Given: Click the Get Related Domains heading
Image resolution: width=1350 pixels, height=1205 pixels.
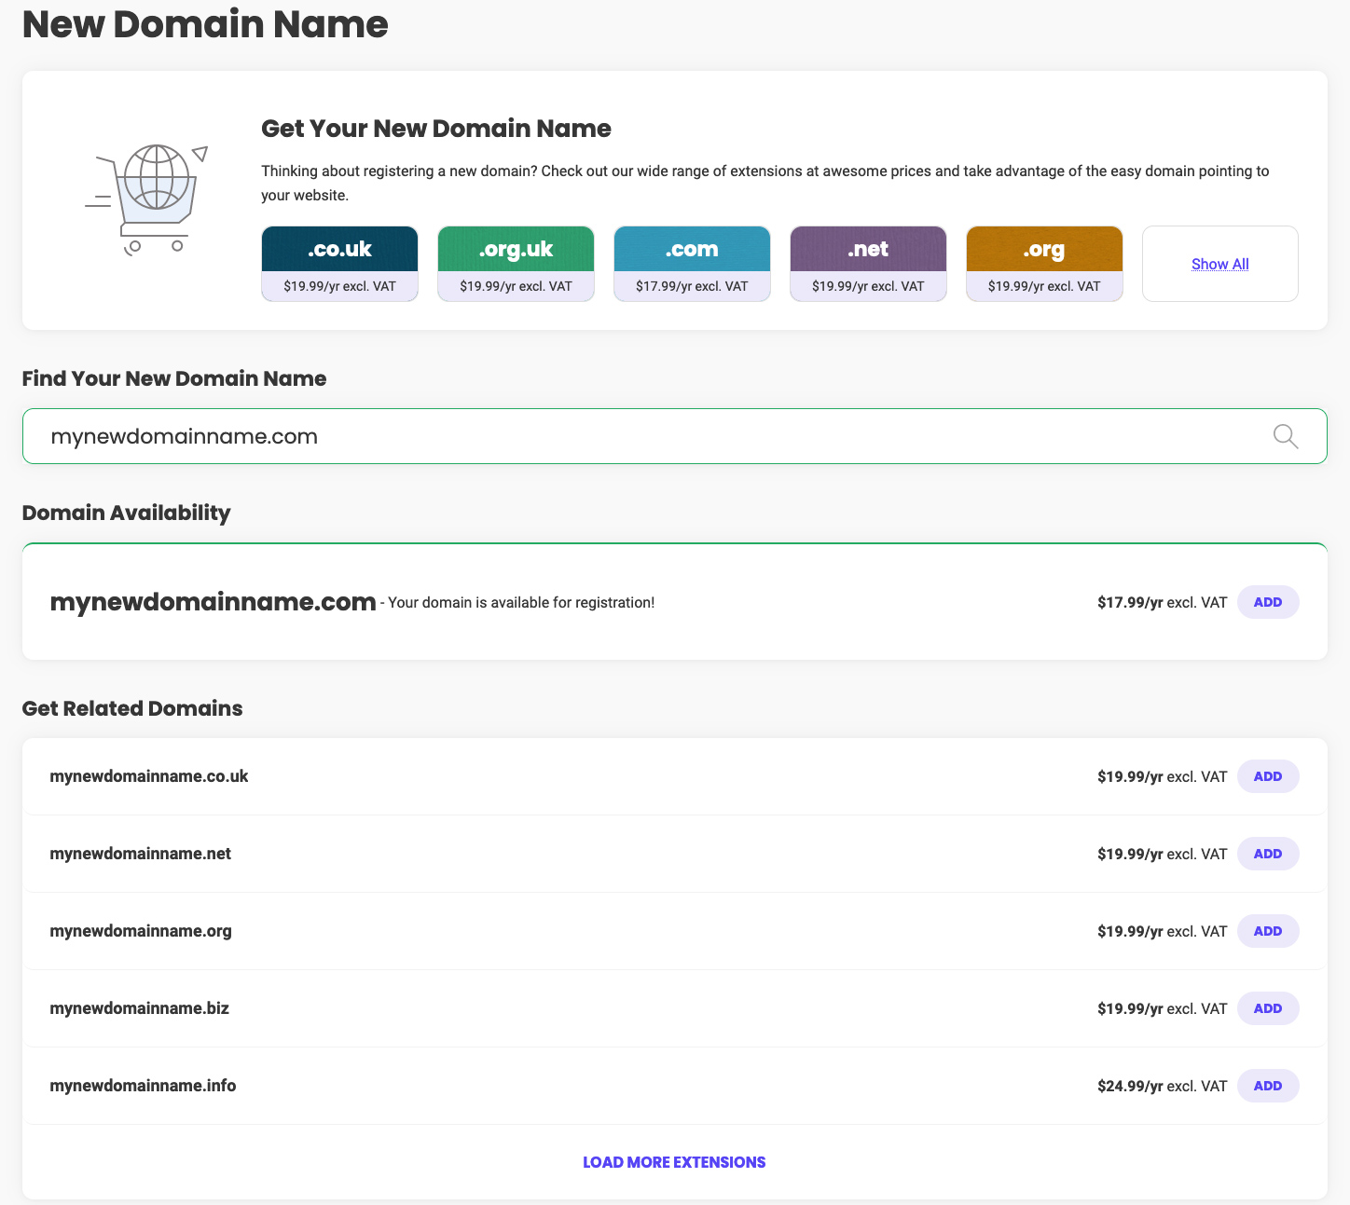Looking at the screenshot, I should point(132,708).
